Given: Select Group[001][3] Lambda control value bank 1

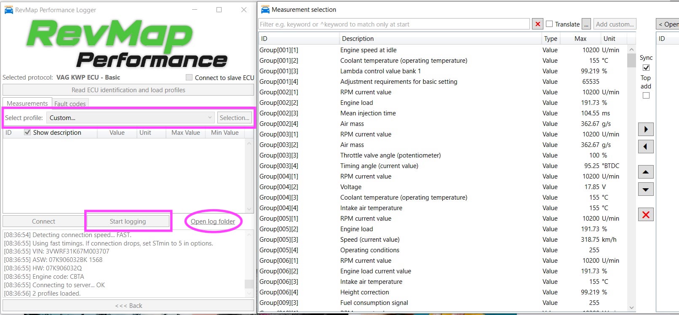Looking at the screenshot, I should pyautogui.click(x=442, y=71).
